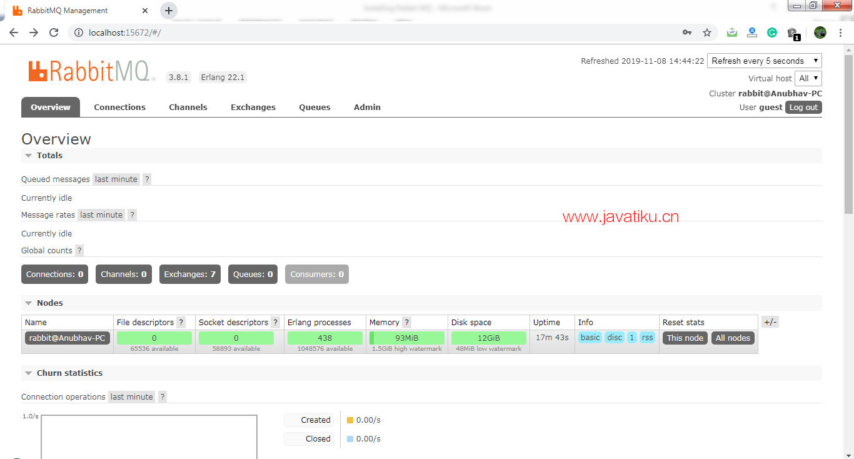Click the Erlang processes 438 bar

pyautogui.click(x=325, y=338)
